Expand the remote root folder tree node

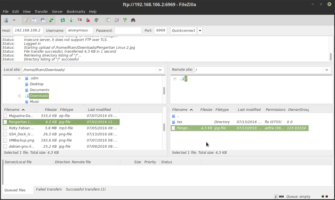pos(175,79)
